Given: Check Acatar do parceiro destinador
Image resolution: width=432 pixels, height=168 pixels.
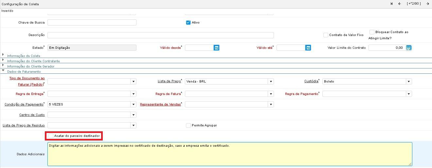Looking at the screenshot, I should click(x=51, y=136).
